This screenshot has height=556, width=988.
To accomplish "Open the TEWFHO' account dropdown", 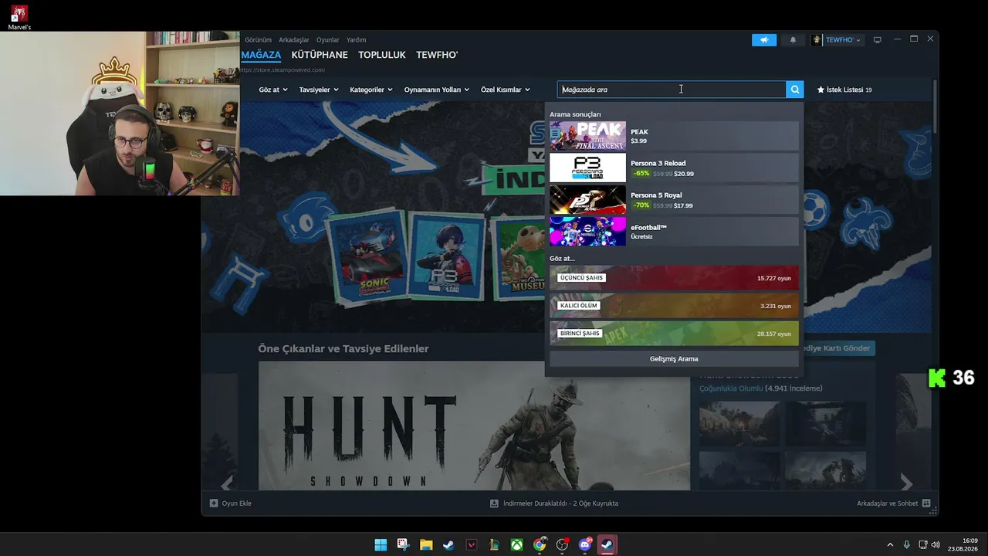I will pos(843,40).
